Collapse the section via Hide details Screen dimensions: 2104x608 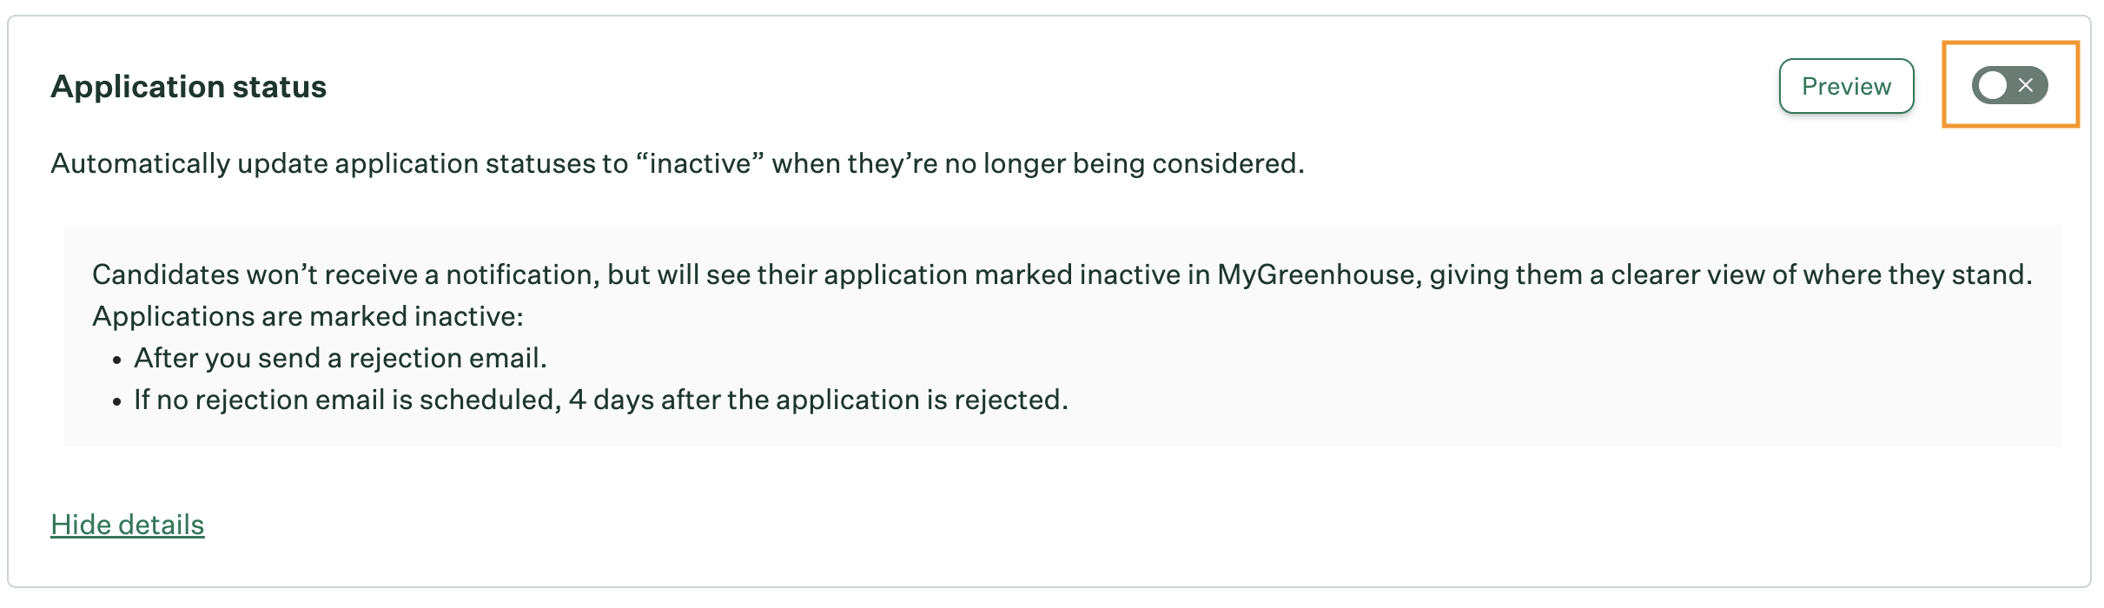128,525
